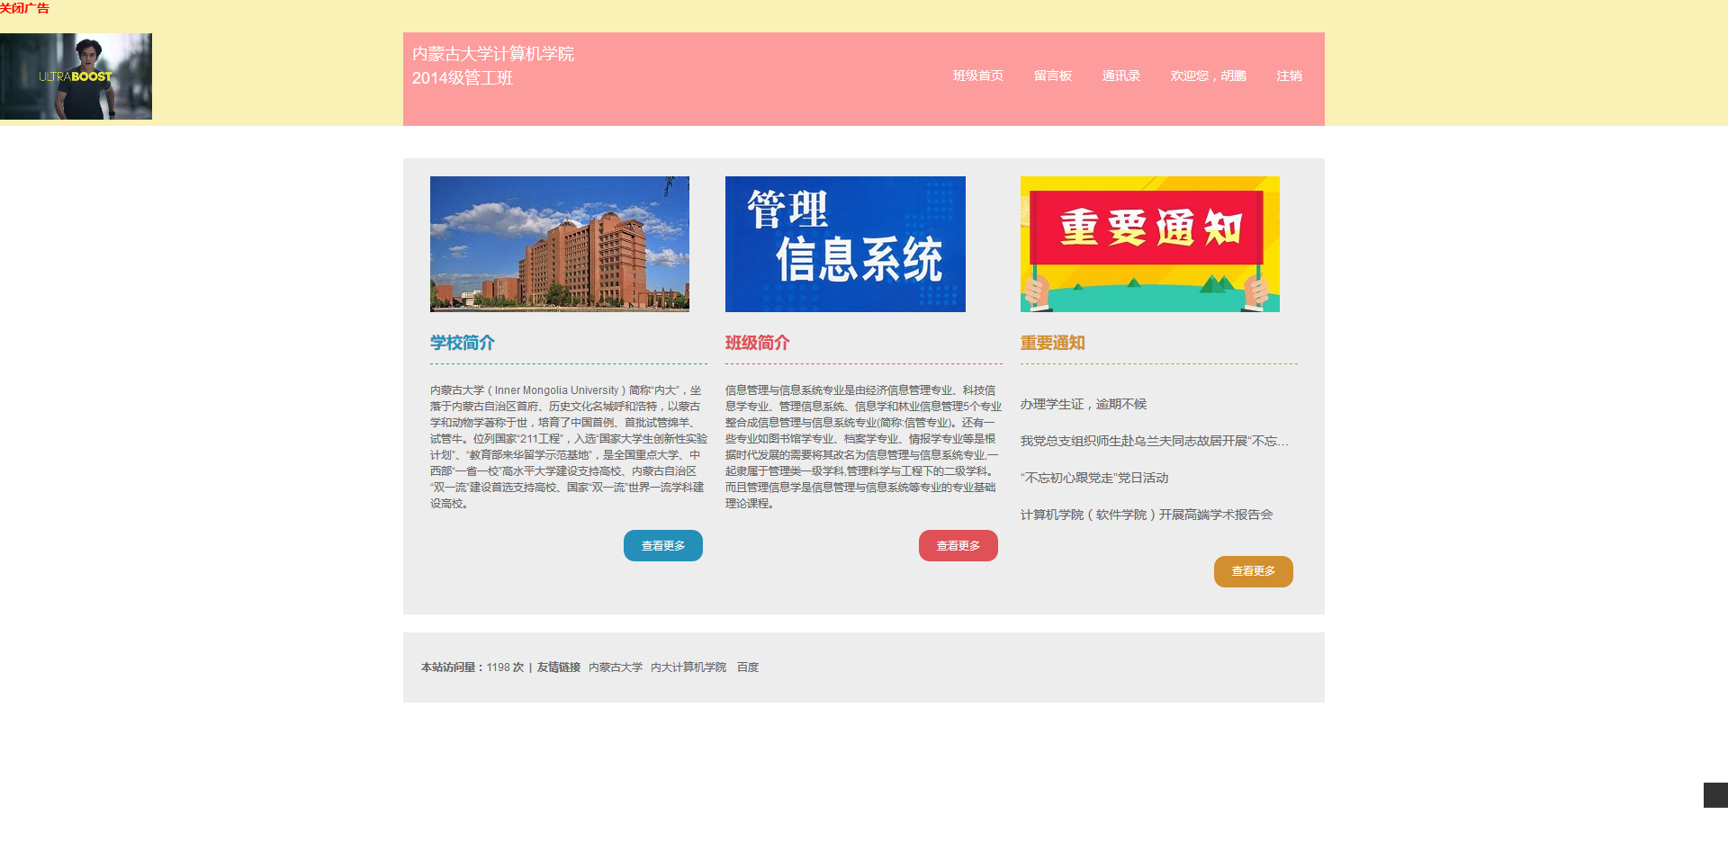Click the 2014级管工班 class subtitle

[x=463, y=78]
